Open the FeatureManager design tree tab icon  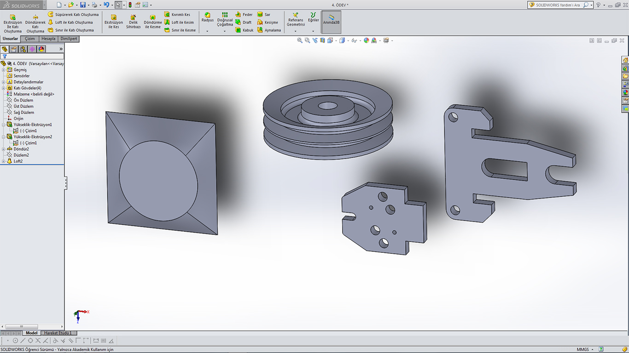point(5,49)
